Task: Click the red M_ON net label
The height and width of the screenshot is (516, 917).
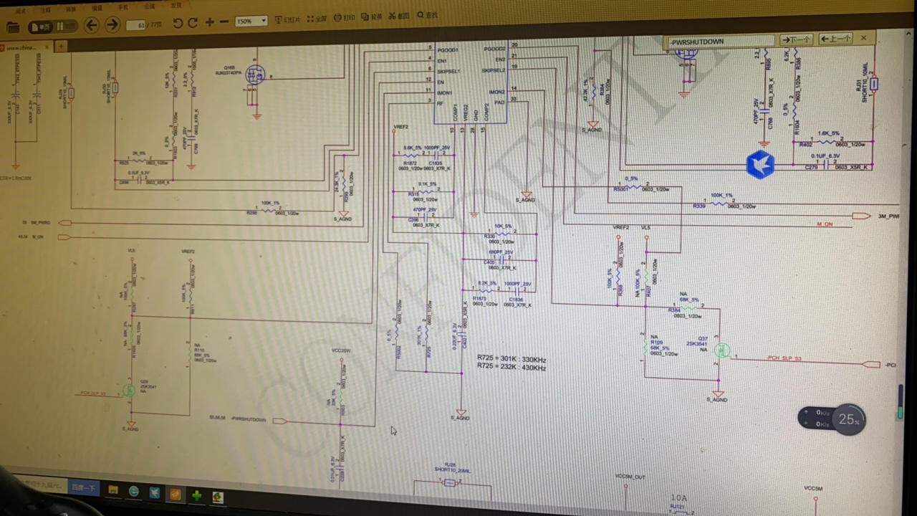Action: [x=825, y=224]
